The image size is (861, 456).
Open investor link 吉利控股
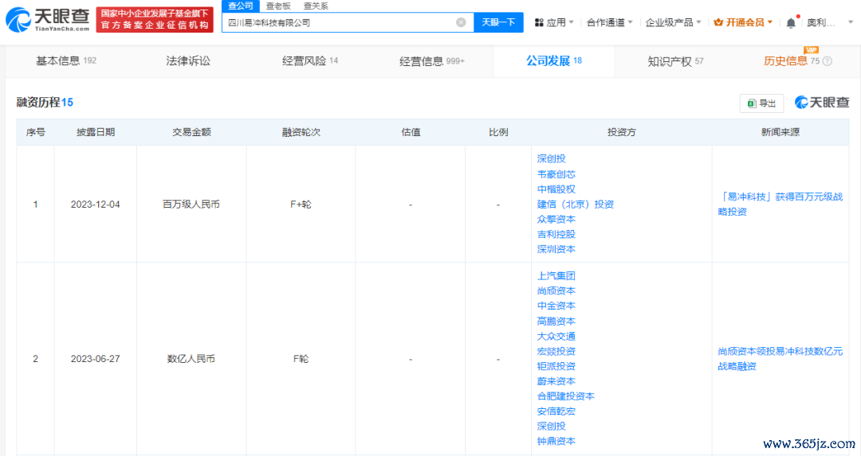point(556,234)
